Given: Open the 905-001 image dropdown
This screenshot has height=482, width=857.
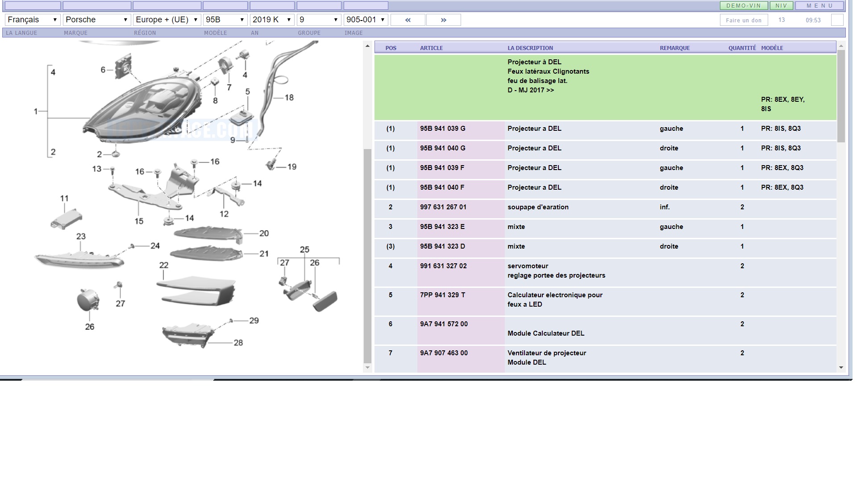Looking at the screenshot, I should [365, 20].
